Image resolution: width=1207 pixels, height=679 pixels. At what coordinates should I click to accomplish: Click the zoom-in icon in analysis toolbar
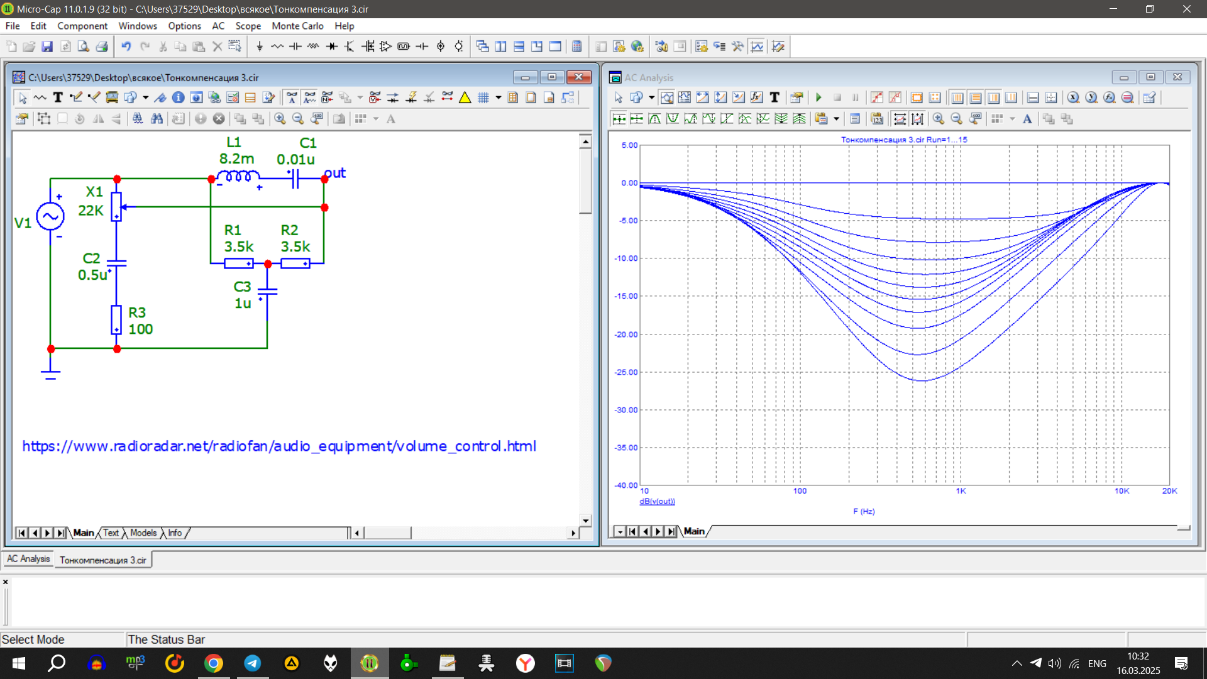coord(938,119)
